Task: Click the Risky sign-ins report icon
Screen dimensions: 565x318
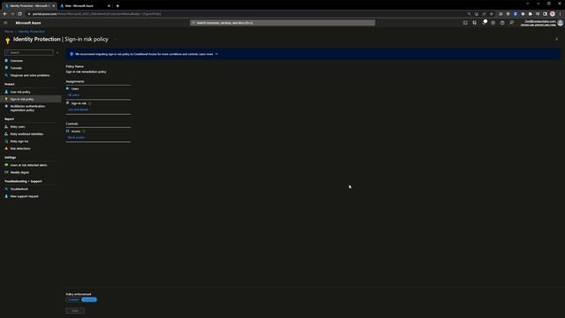Action: coord(6,141)
